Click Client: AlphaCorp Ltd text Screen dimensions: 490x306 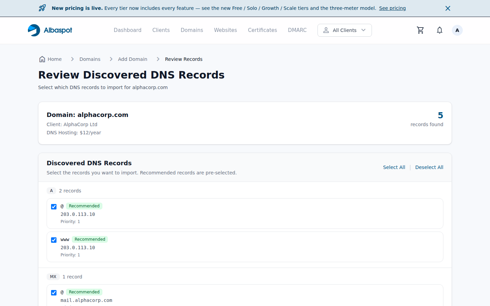click(72, 124)
